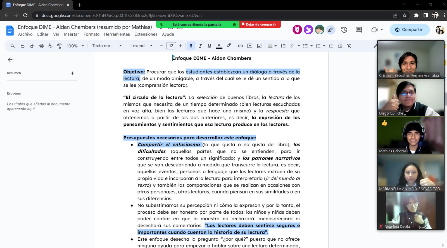
Task: Click the font size input field
Action: (171, 46)
